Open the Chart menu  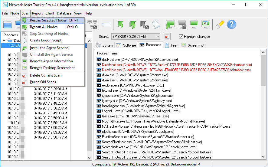pos(50,13)
